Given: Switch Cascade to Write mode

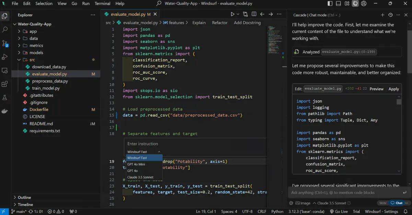Looking at the screenshot, I should (382, 203).
